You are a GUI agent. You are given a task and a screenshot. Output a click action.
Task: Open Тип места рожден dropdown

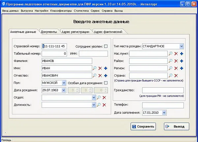point(181,46)
